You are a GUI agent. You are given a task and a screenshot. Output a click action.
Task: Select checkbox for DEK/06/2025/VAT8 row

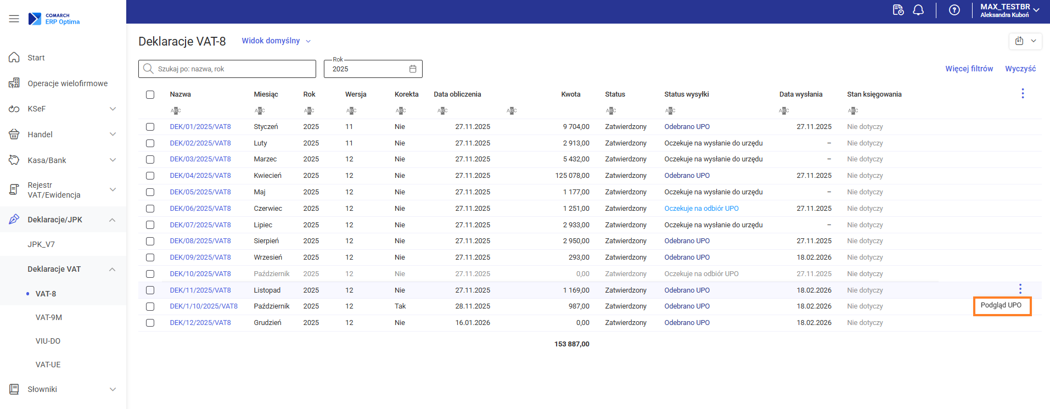point(150,209)
